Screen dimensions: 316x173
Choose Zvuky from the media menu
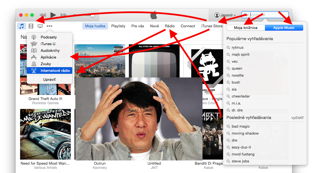(x=49, y=64)
